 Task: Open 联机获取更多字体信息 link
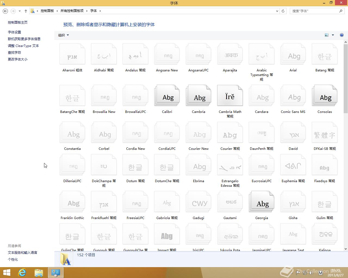click(24, 39)
